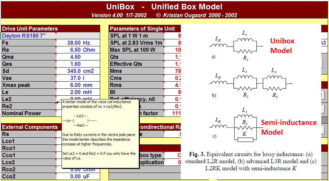Select the Rco1 label cell
This screenshot has height=181, width=329.
point(29,148)
